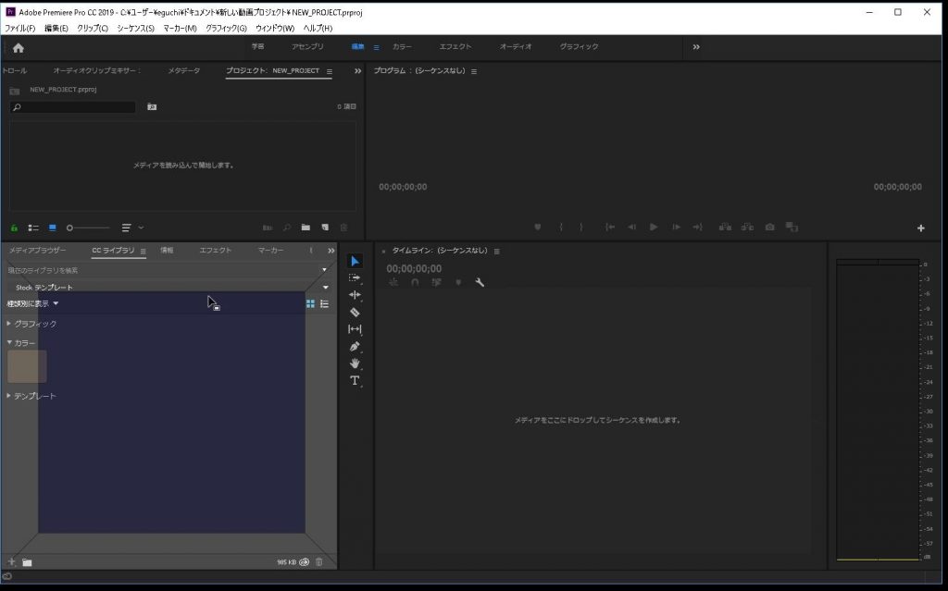The height and width of the screenshot is (591, 948).
Task: Select the Razor tool in the toolbar
Action: point(355,312)
